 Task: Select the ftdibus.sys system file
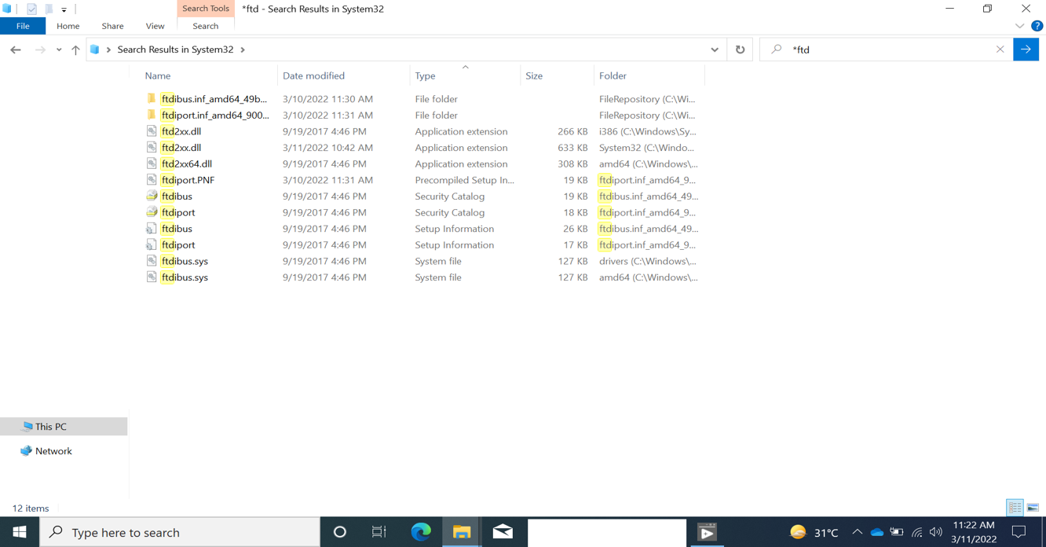(x=184, y=260)
